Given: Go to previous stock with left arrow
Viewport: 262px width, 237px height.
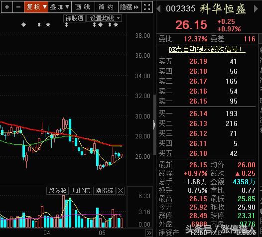Looking at the screenshot, I should click(x=159, y=8).
